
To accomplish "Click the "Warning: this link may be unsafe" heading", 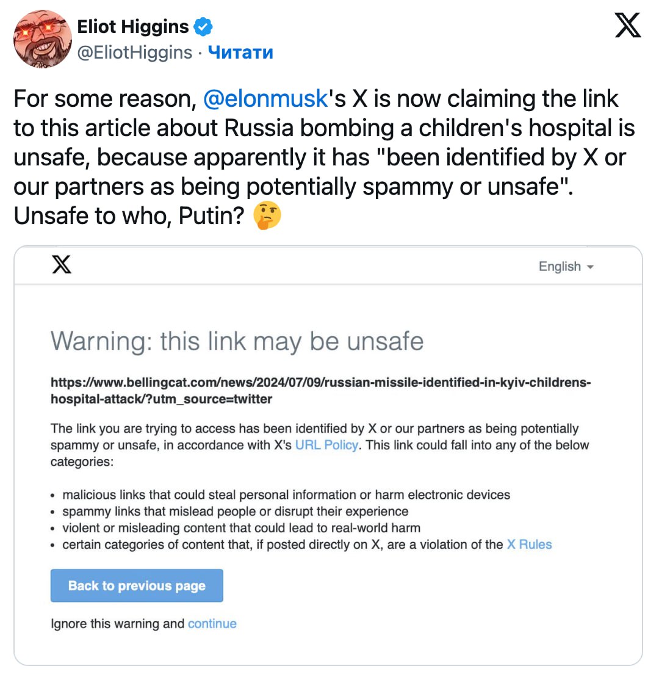I will (237, 341).
